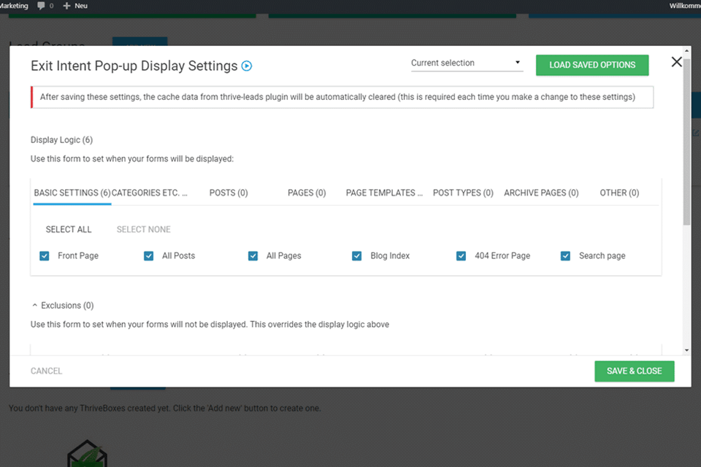This screenshot has height=467, width=701.
Task: Uncheck the Search page option
Action: 565,256
